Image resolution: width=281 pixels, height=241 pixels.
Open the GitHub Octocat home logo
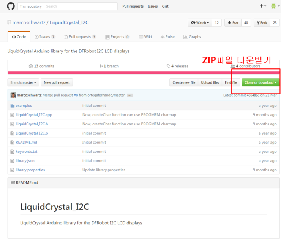coord(11,6)
